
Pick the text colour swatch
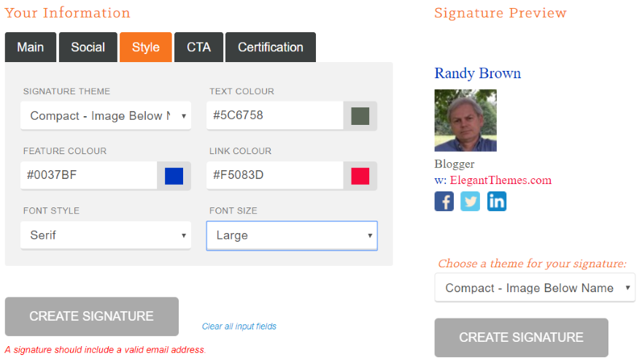pyautogui.click(x=360, y=116)
